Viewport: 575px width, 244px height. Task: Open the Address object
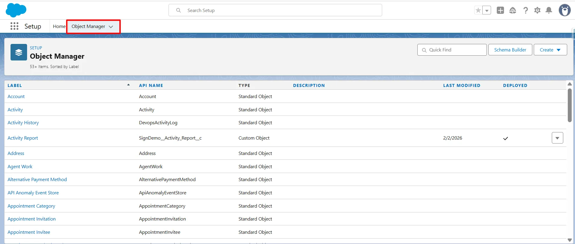pos(16,153)
